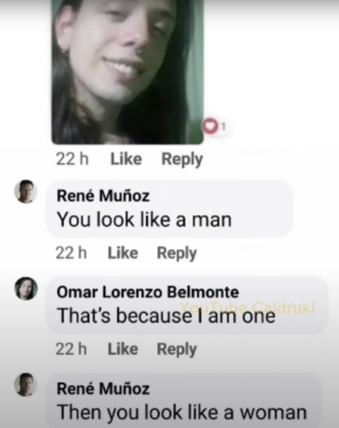Click the 22 h timestamp under René's first comment
The width and height of the screenshot is (339, 428).
click(71, 253)
